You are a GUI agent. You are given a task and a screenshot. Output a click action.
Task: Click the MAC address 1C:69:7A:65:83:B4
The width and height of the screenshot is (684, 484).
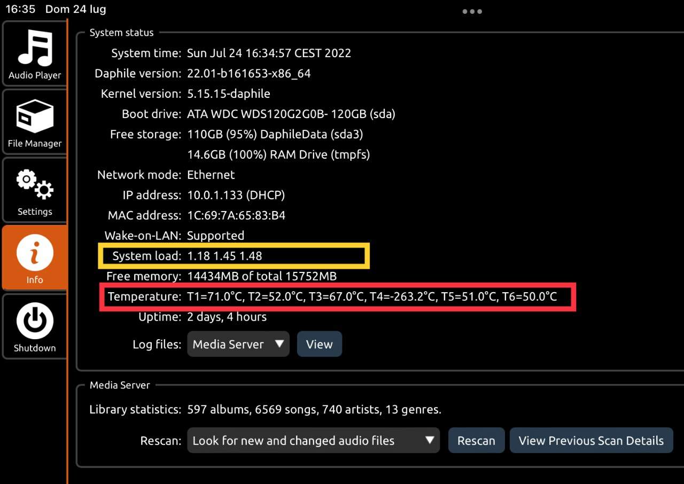coord(236,216)
